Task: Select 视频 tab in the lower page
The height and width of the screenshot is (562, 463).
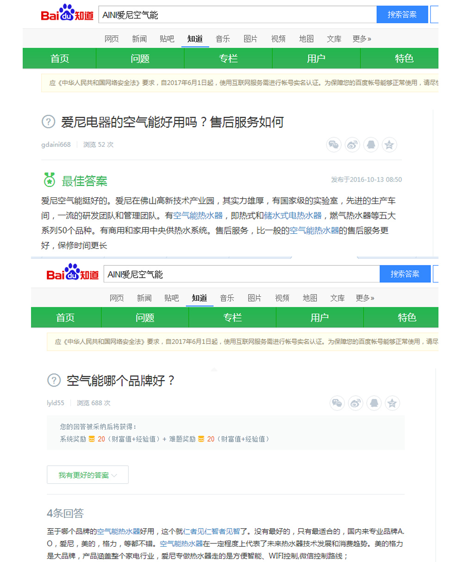Action: click(x=282, y=298)
